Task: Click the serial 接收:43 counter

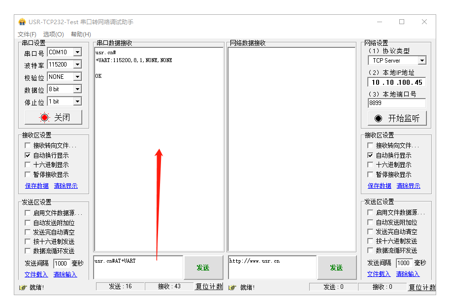Action: click(x=169, y=286)
